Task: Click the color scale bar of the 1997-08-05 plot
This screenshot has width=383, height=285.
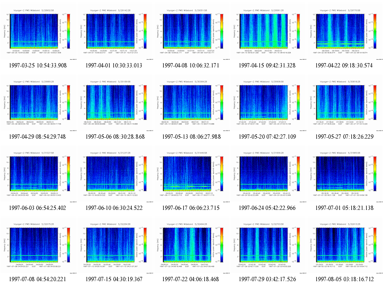Action: pos(375,245)
